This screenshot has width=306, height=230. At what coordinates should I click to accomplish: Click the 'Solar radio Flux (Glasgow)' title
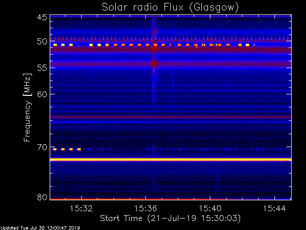[x=170, y=7]
